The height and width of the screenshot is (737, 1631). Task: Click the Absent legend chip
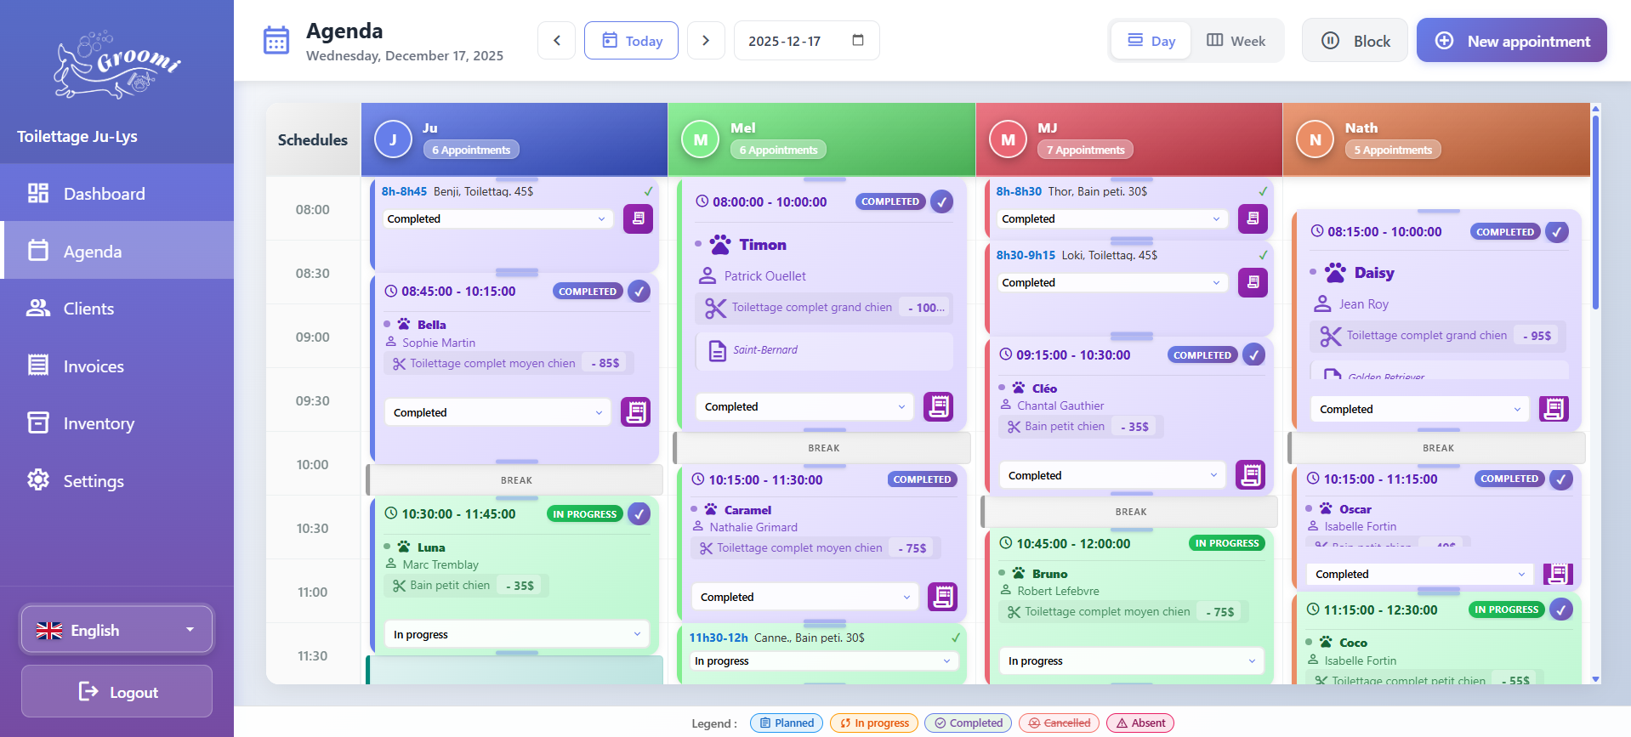[1140, 723]
